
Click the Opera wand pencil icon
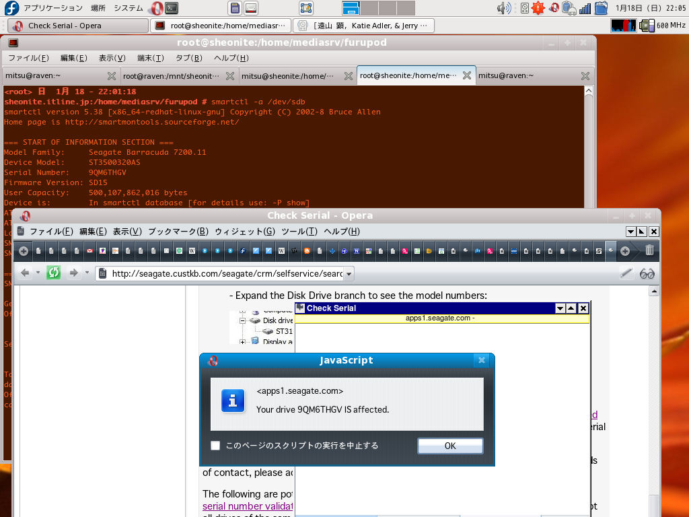pos(626,273)
